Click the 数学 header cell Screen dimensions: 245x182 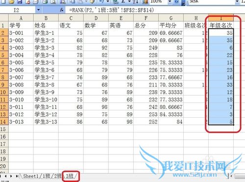(96, 26)
